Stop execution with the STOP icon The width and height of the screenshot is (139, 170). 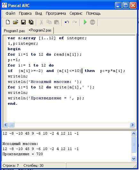pos(93,22)
